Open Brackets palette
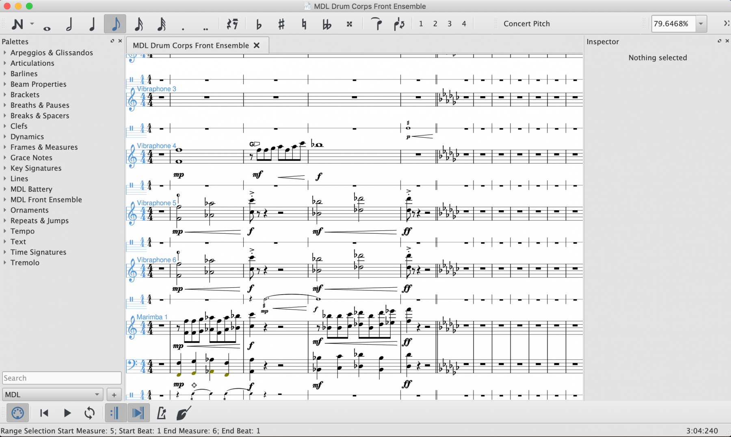The image size is (731, 437). (x=25, y=95)
